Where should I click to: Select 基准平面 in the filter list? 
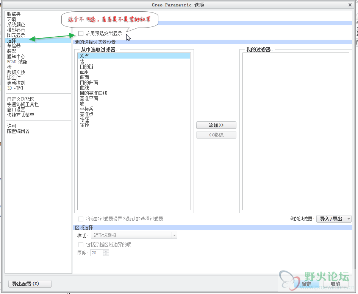point(89,98)
